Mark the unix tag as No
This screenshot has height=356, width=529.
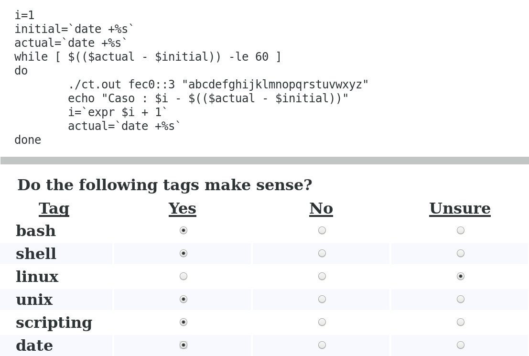pos(322,299)
